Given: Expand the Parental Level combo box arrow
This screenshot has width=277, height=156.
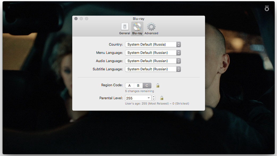Looking at the screenshot, I should click(149, 98).
